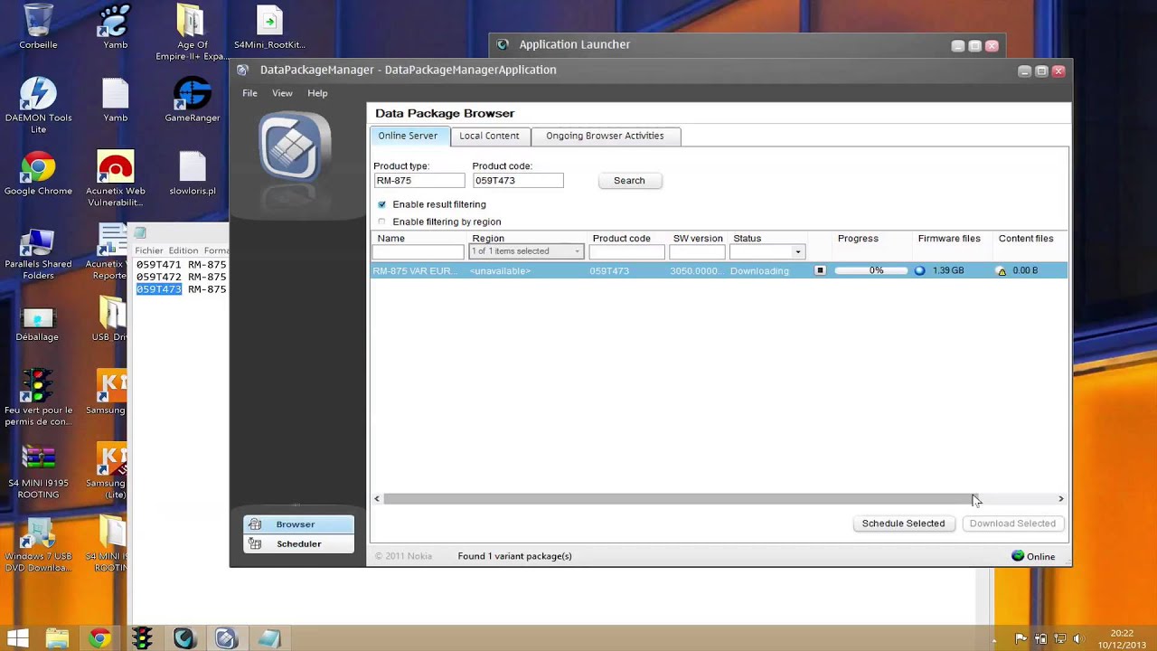Screen dimensions: 1157x651
Task: Open the Corbeille recycle bin icon
Action: click(x=38, y=27)
